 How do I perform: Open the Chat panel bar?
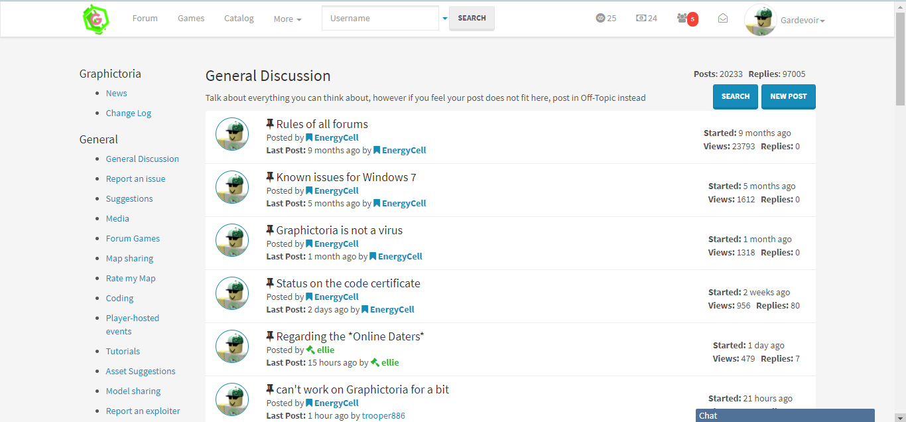coord(785,415)
